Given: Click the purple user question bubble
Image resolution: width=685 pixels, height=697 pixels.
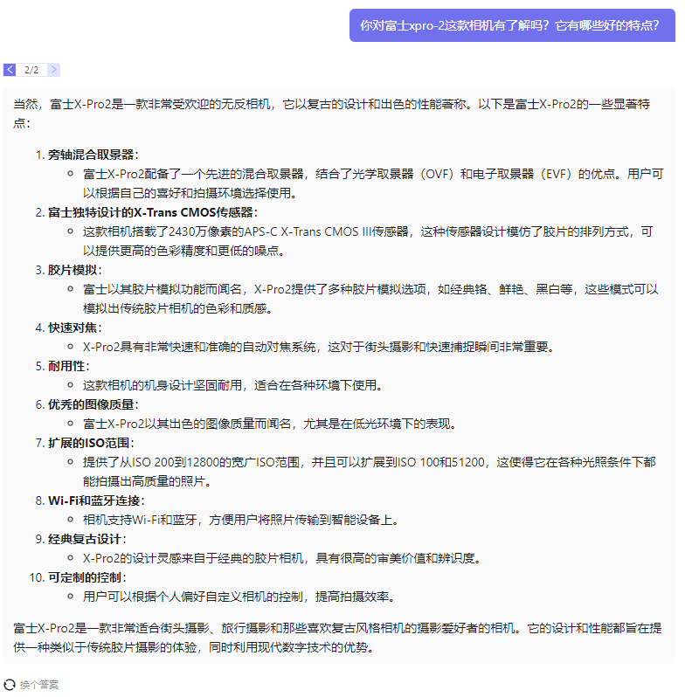Looking at the screenshot, I should [x=512, y=24].
